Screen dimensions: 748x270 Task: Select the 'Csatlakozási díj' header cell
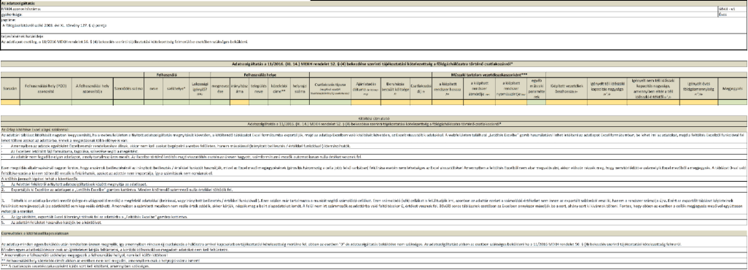point(421,88)
